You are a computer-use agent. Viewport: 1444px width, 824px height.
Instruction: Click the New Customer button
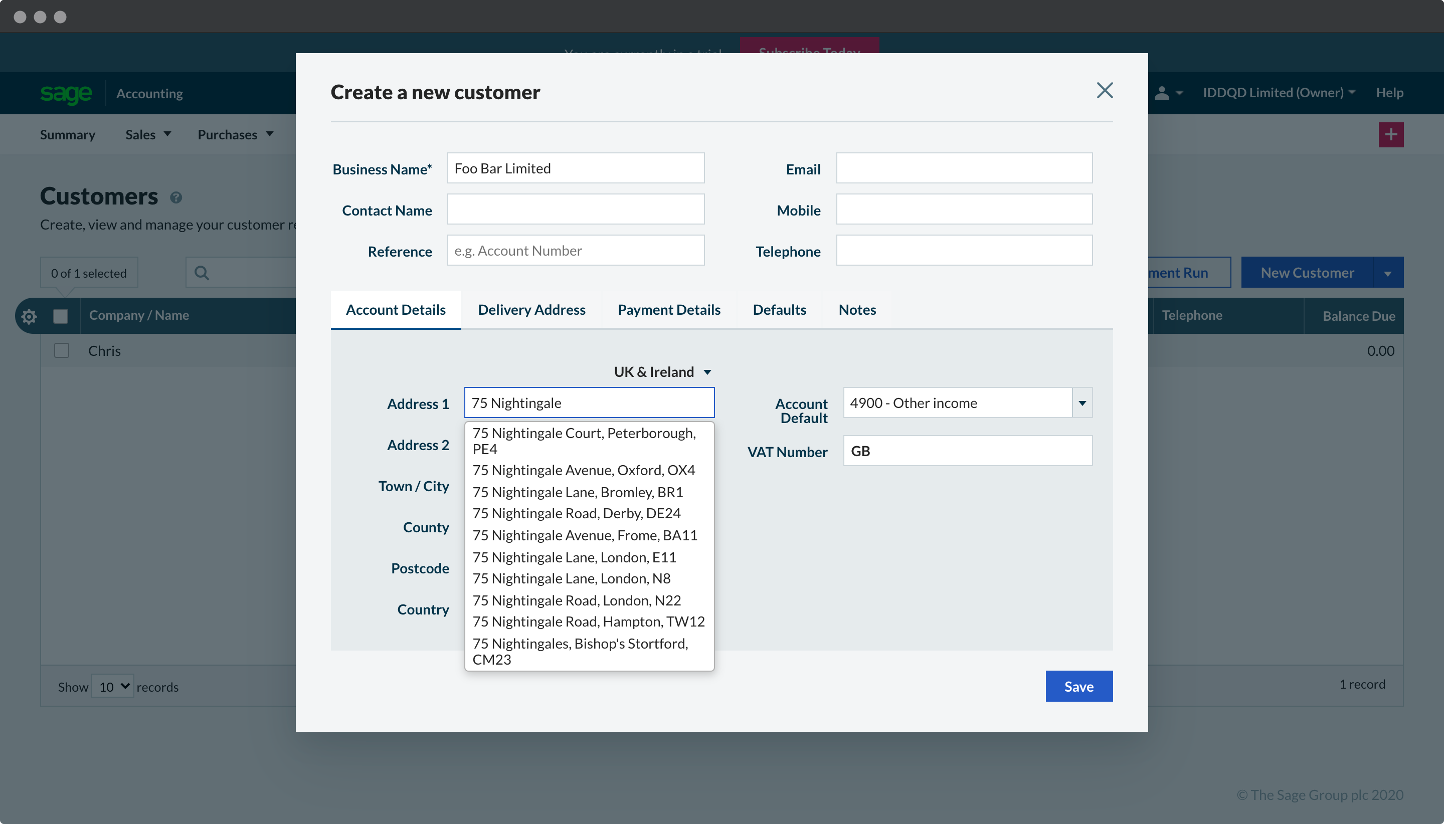[1307, 272]
